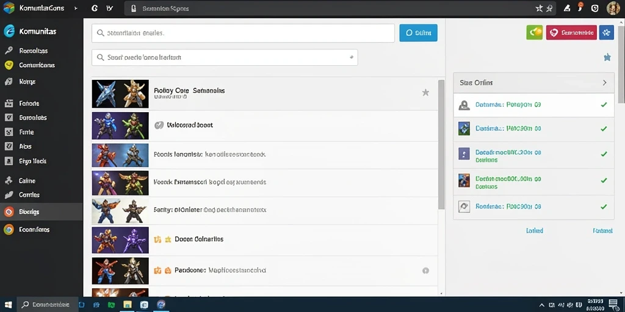Click the blue star icon above Stae Orlins
Screen dimensions: 625x312
point(607,57)
